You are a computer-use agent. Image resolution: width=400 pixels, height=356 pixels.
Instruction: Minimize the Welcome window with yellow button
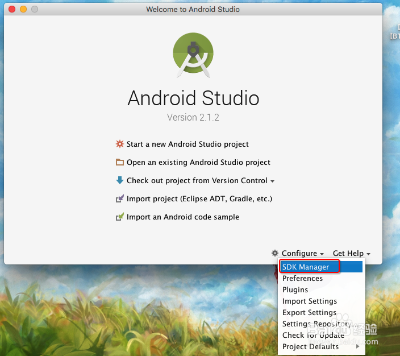(23, 9)
